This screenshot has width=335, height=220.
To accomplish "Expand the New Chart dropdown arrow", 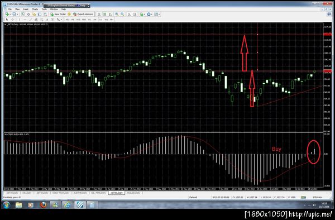I will [x=10, y=15].
